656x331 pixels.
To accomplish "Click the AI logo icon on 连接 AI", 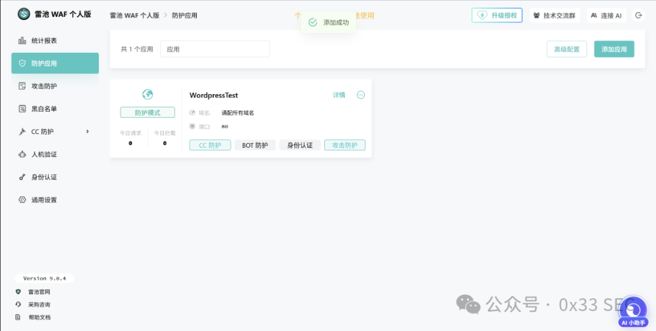I will click(594, 16).
